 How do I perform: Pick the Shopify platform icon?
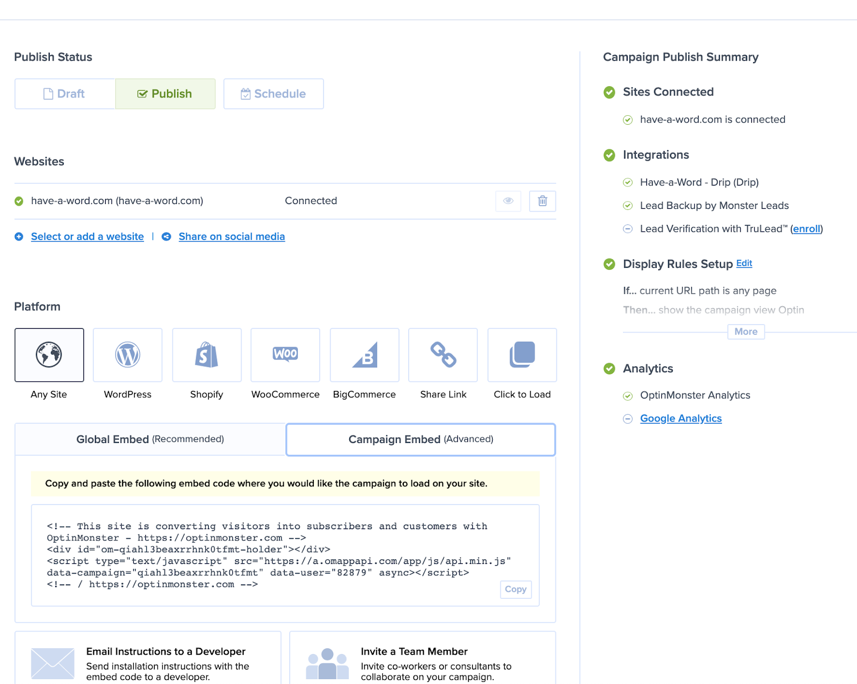point(207,355)
